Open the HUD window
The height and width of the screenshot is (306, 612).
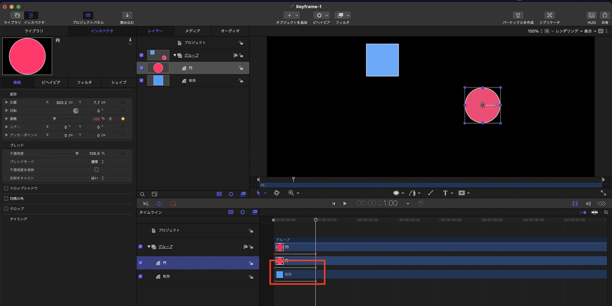[x=591, y=15]
